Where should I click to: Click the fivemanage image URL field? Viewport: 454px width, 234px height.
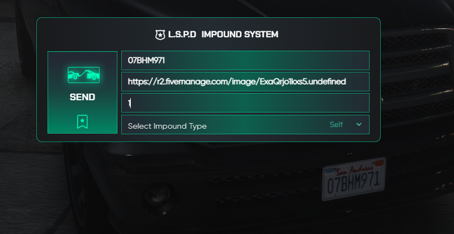click(245, 82)
